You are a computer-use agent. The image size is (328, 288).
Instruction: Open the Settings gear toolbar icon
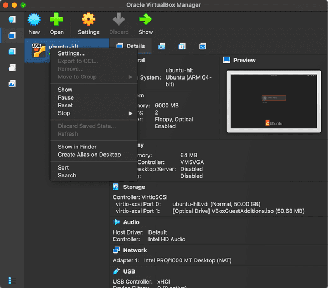click(x=88, y=19)
